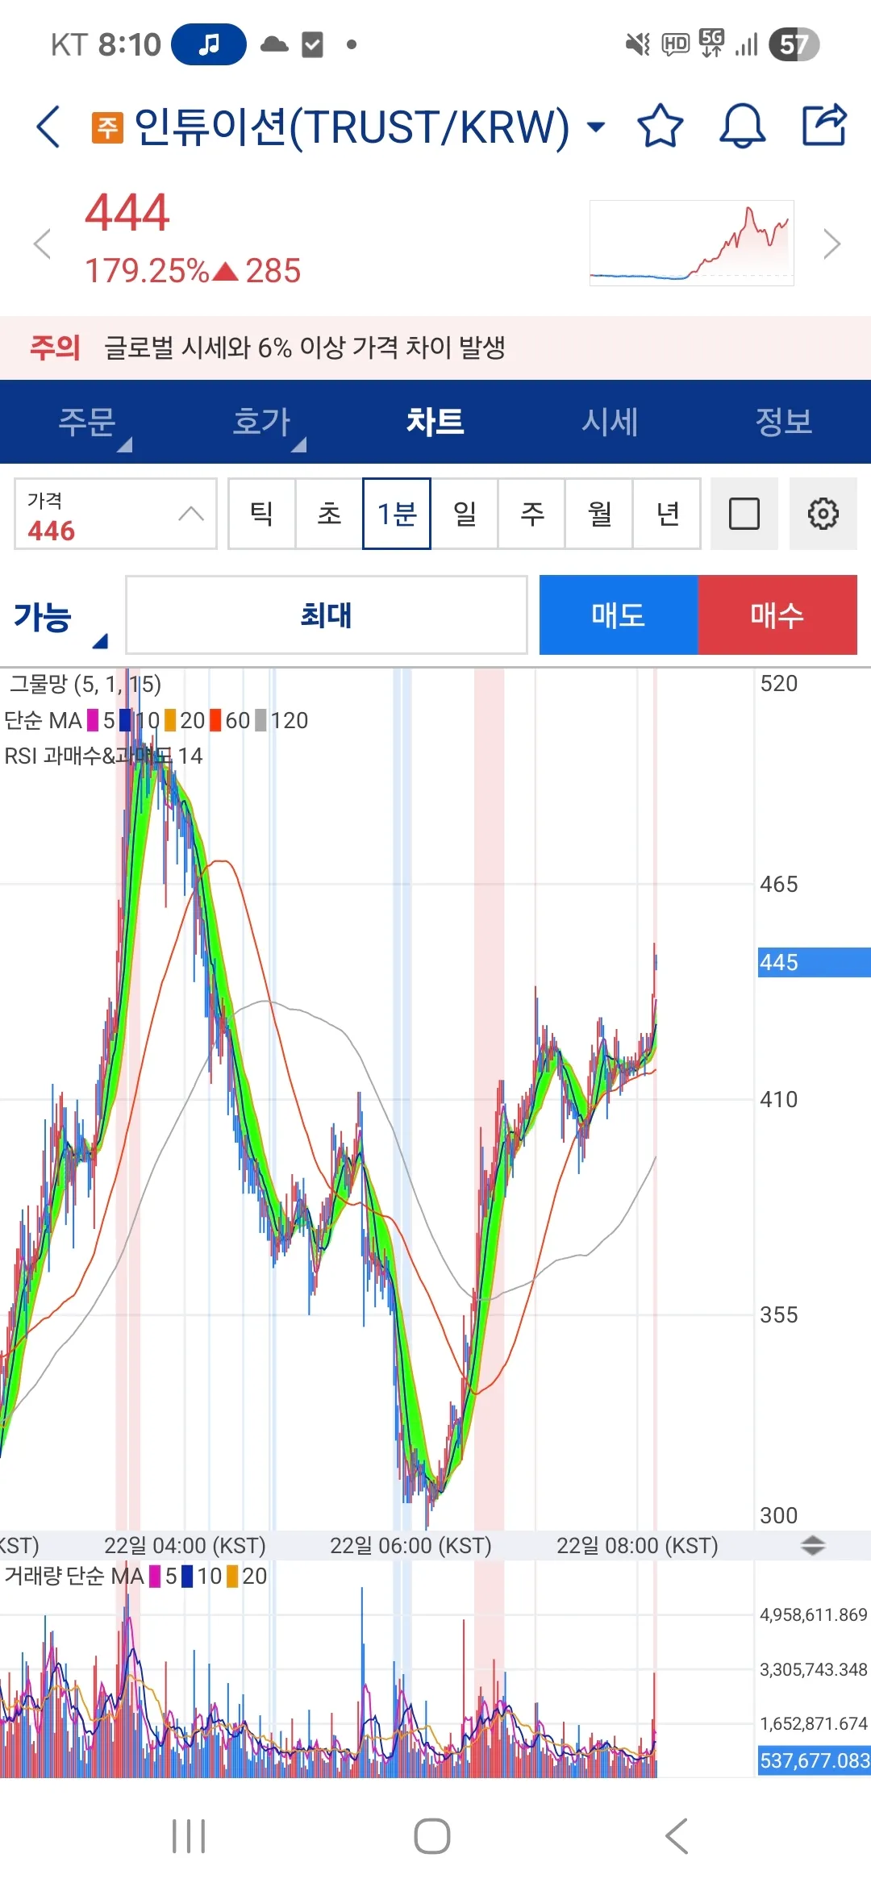Switch chart interval to 틱

click(x=262, y=514)
